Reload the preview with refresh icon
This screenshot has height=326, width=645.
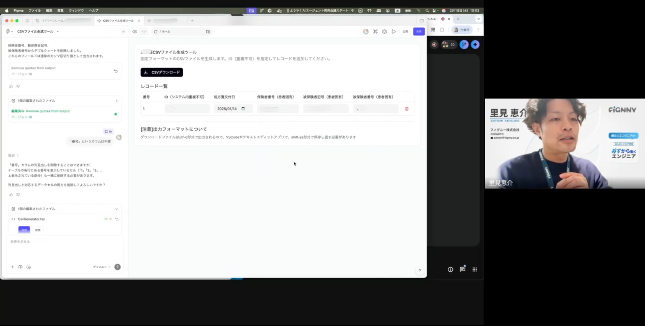point(155,32)
